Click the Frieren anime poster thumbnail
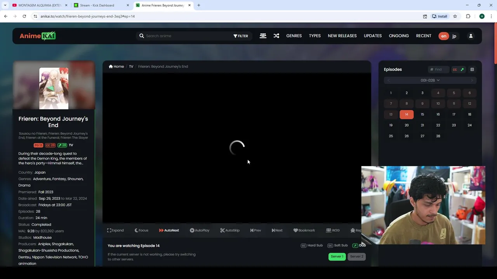The height and width of the screenshot is (279, 497). click(54, 88)
